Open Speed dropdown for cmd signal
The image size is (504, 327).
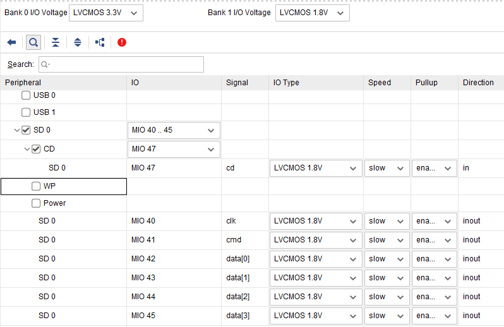click(387, 241)
